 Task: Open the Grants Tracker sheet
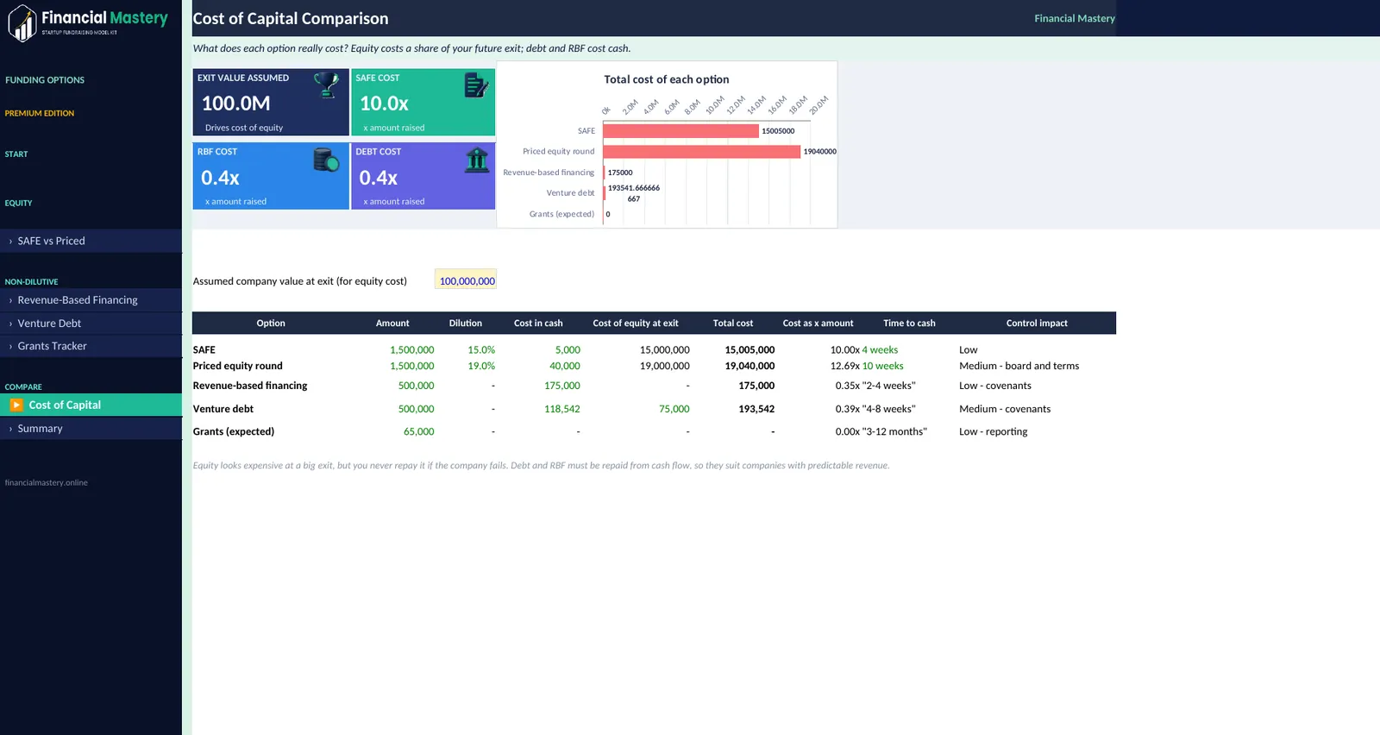tap(91, 346)
